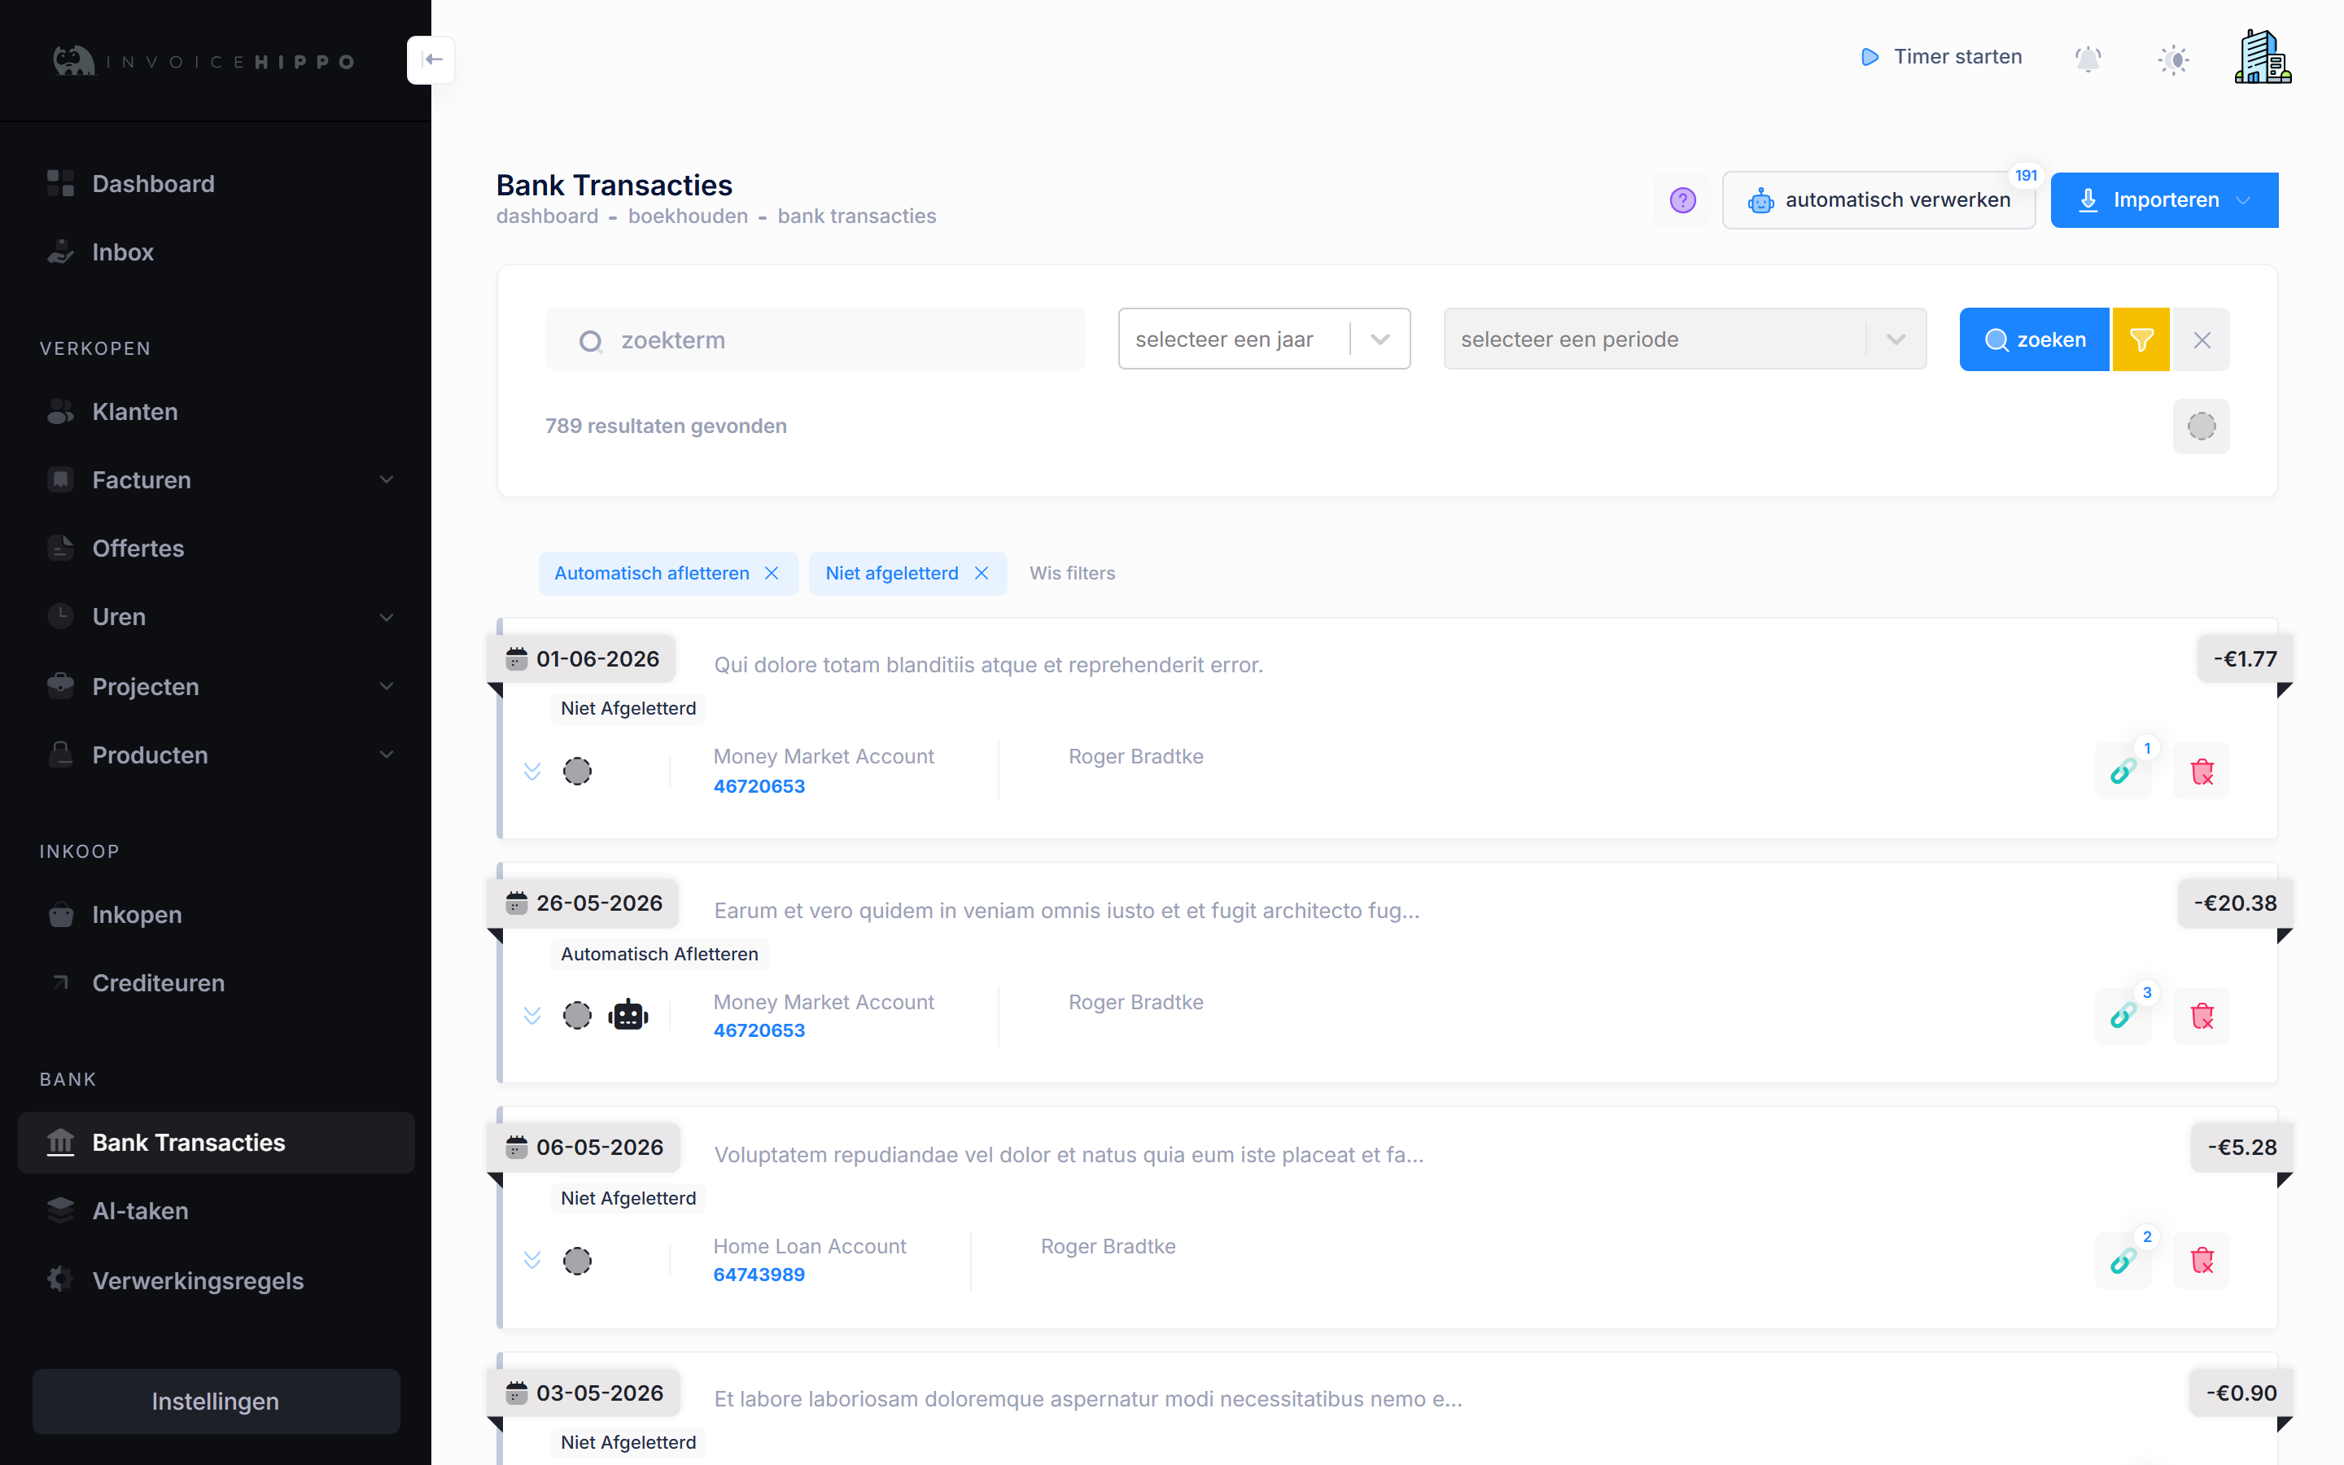Open account 46720653 on 01-06-2026 transaction
The image size is (2344, 1465).
(759, 787)
